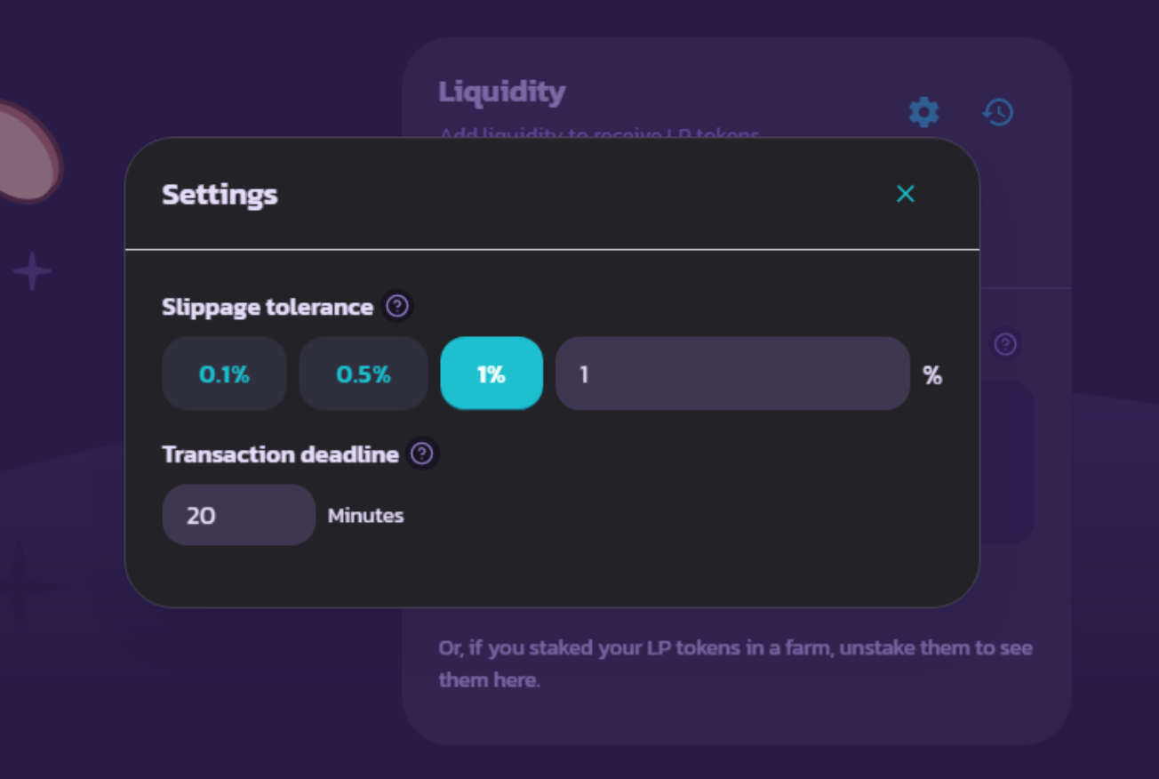Show recent transactions history icon
The image size is (1159, 779).
pos(998,112)
